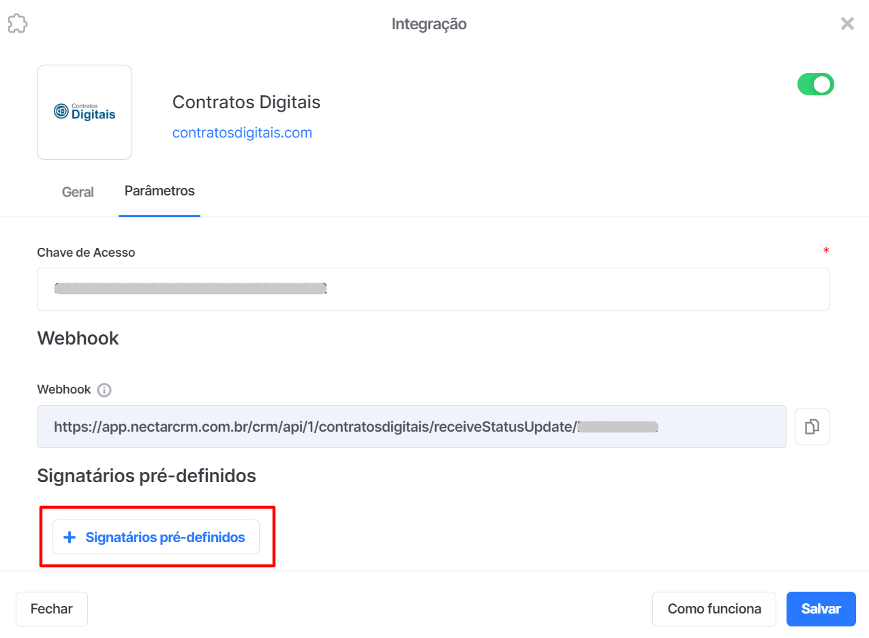This screenshot has width=869, height=638.
Task: Click the Contratos Digitais title text
Action: click(246, 102)
